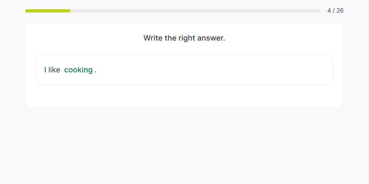Click the green filled part of the progress bar
The image size is (369, 184).
click(48, 11)
